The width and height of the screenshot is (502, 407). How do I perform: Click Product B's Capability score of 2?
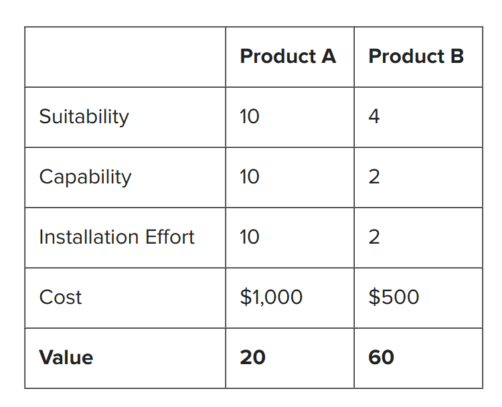point(374,177)
